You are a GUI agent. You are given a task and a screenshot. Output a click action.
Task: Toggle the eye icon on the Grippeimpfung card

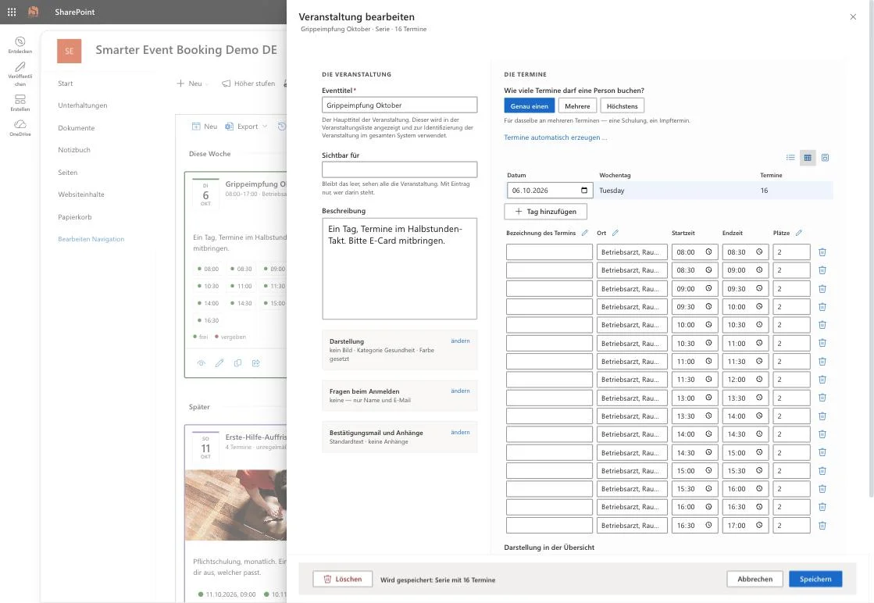(202, 362)
